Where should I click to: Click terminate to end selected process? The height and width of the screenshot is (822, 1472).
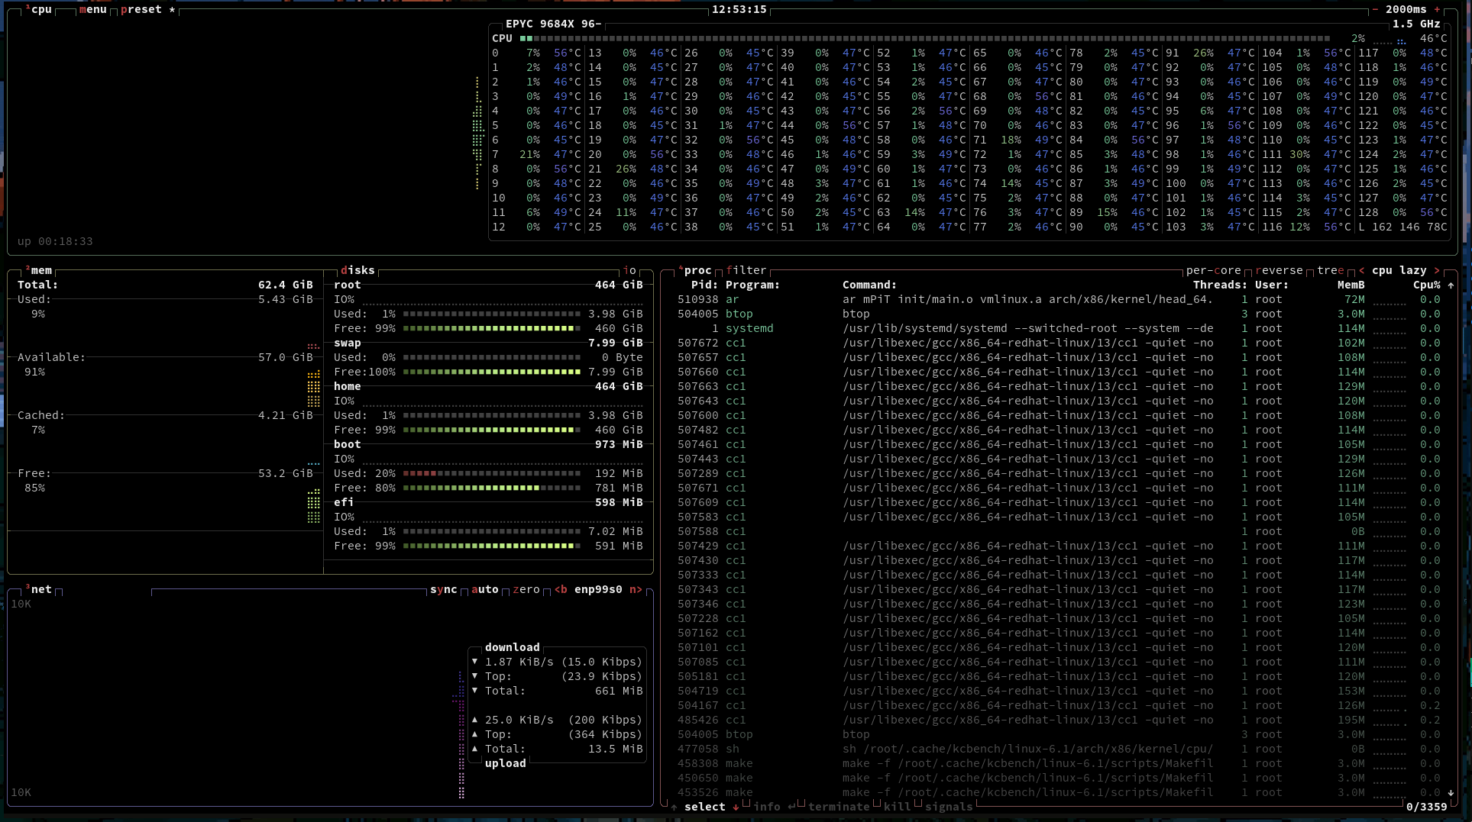click(x=840, y=807)
